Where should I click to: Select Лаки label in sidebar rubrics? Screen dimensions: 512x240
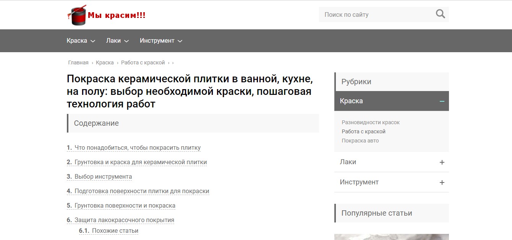348,162
